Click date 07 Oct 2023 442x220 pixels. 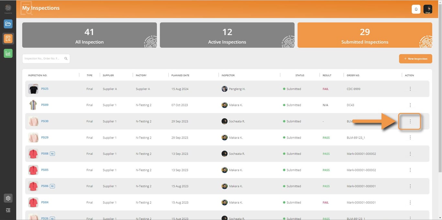coord(180,105)
